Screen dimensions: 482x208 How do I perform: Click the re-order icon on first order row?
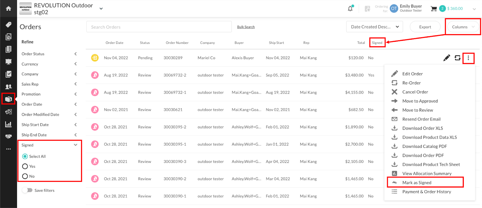pyautogui.click(x=457, y=58)
